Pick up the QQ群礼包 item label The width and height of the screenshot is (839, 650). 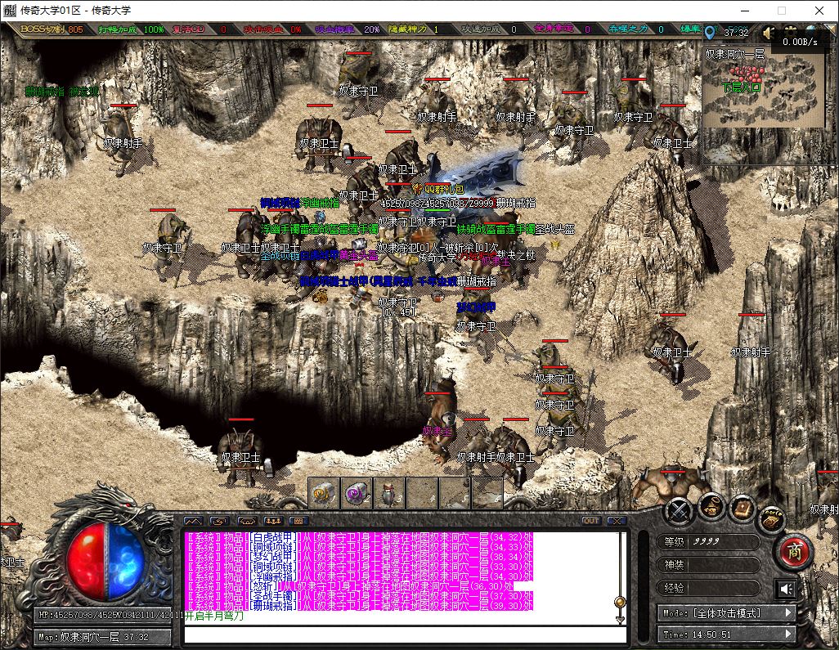(443, 189)
